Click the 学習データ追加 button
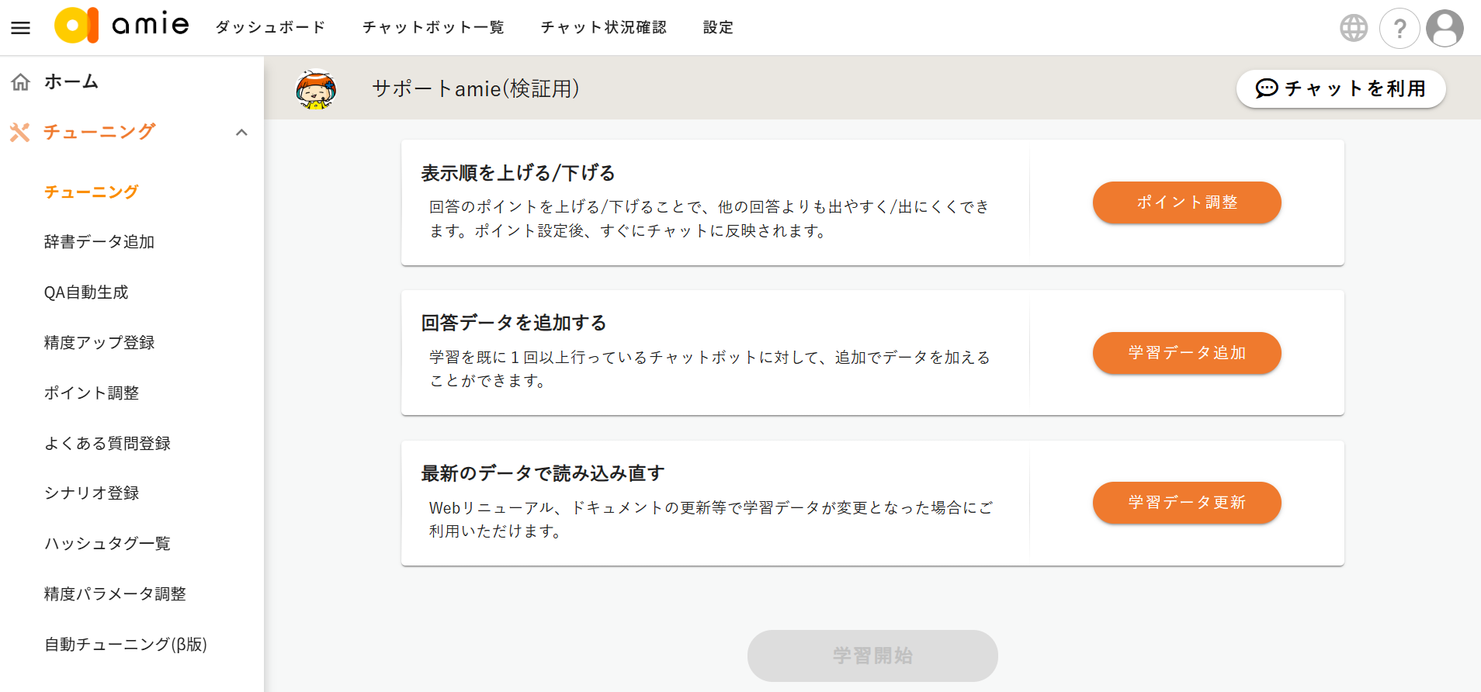Image resolution: width=1481 pixels, height=692 pixels. [1186, 353]
